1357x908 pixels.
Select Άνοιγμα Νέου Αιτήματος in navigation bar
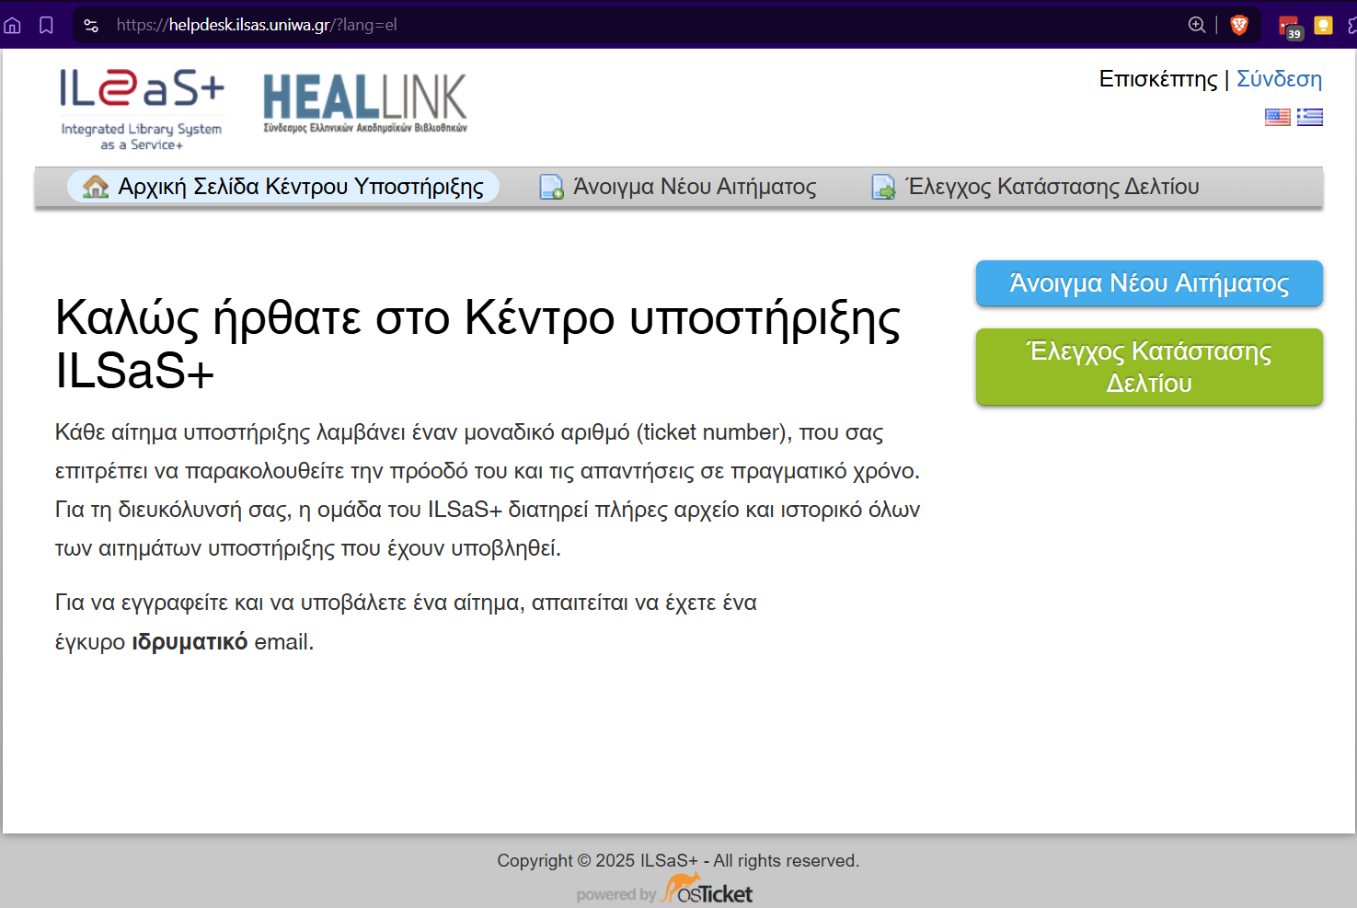click(x=694, y=187)
